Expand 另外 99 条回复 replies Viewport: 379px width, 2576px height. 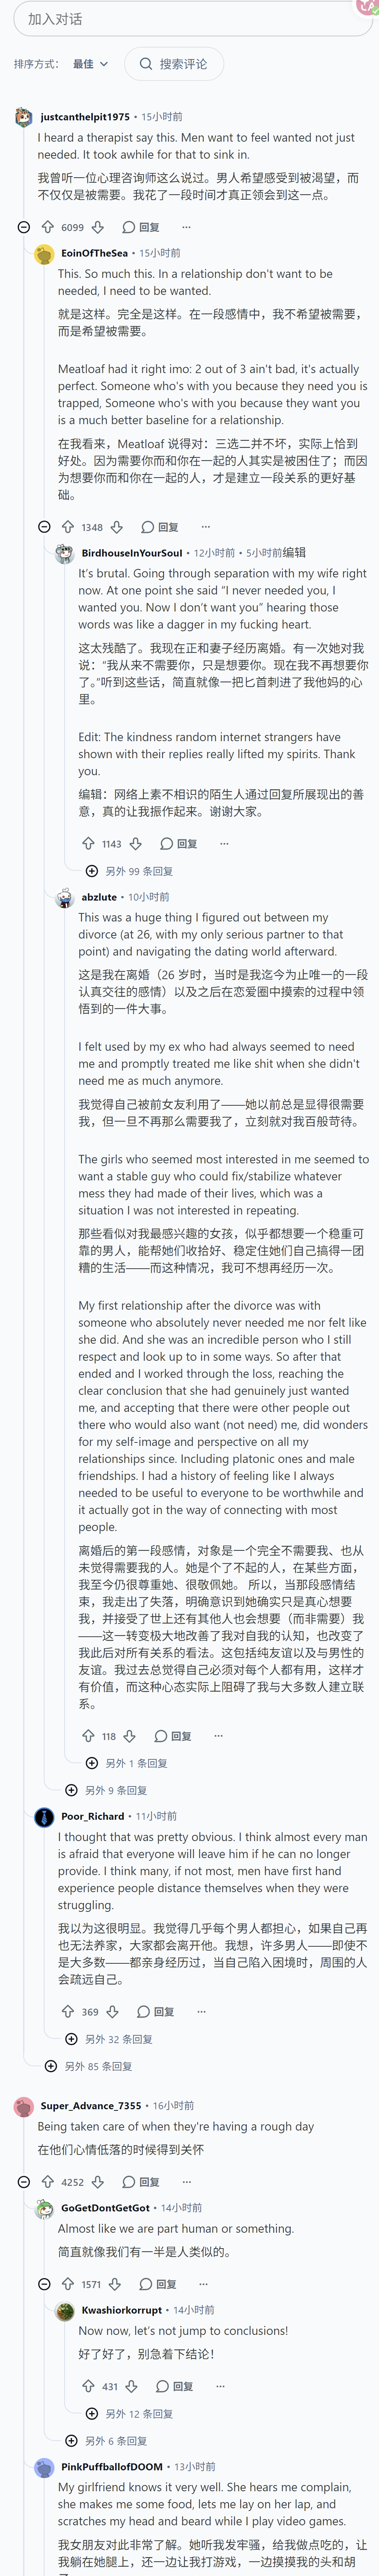pyautogui.click(x=130, y=871)
